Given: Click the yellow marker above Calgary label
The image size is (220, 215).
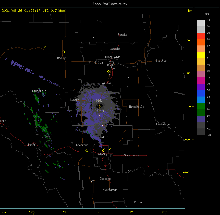Looking at the screenshot, I should (x=103, y=150).
